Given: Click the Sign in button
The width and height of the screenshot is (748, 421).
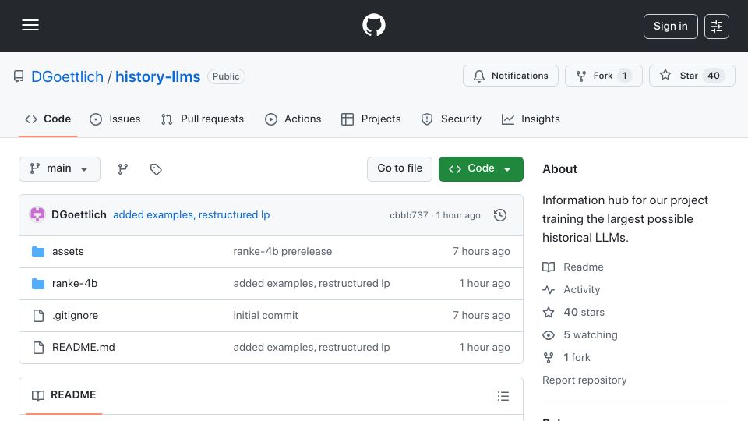Looking at the screenshot, I should tap(670, 27).
